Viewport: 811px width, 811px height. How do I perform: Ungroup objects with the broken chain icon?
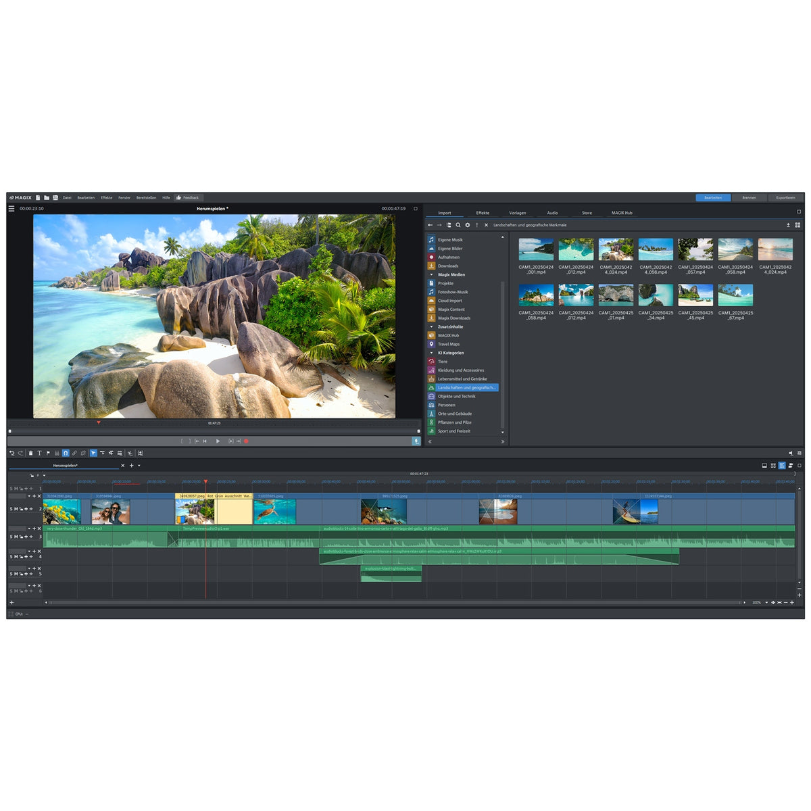(x=83, y=453)
